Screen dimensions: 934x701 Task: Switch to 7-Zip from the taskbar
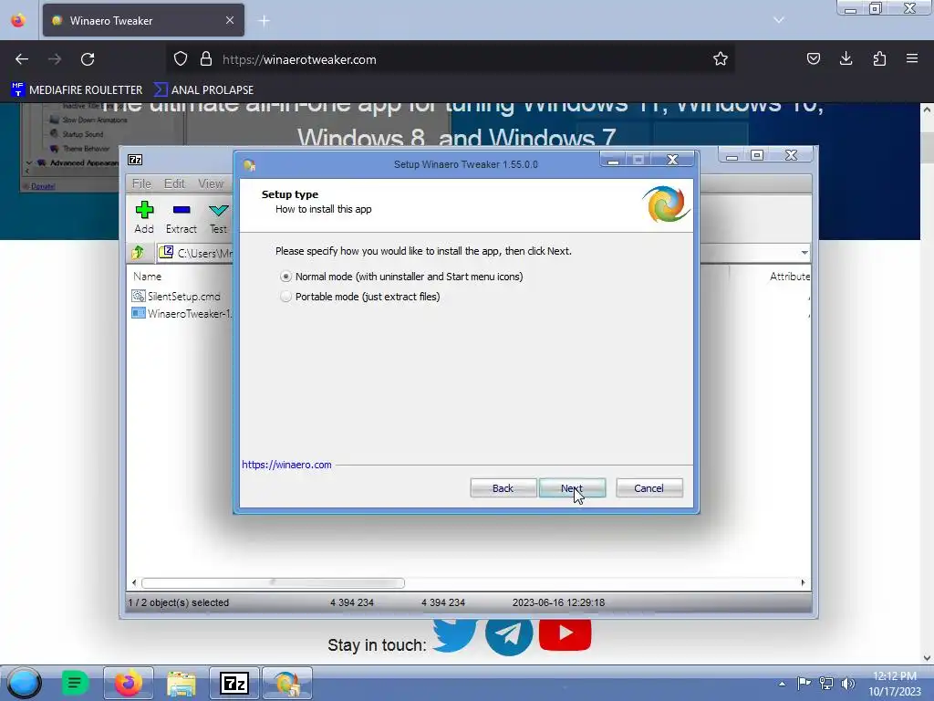click(233, 683)
